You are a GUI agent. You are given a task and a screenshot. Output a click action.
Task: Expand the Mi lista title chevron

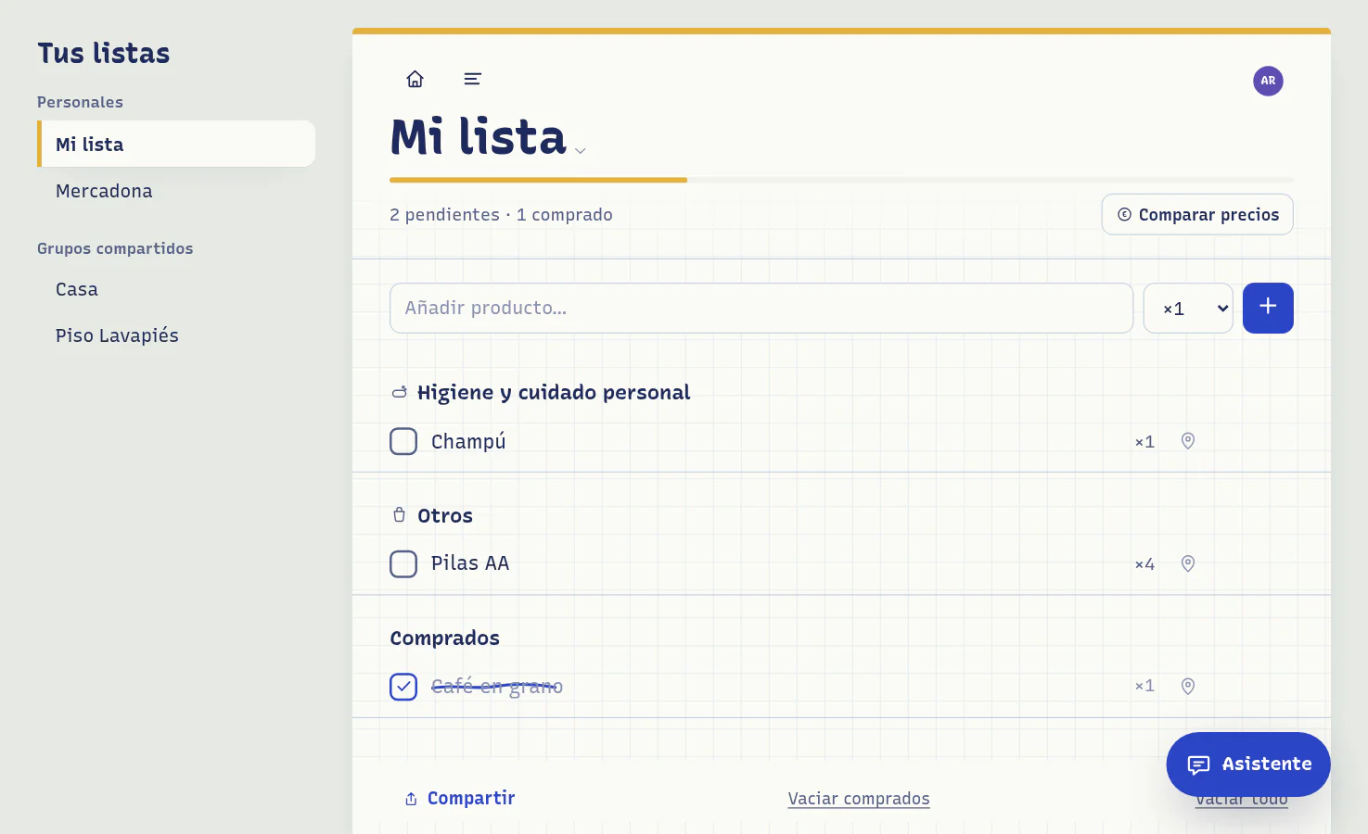tap(581, 151)
